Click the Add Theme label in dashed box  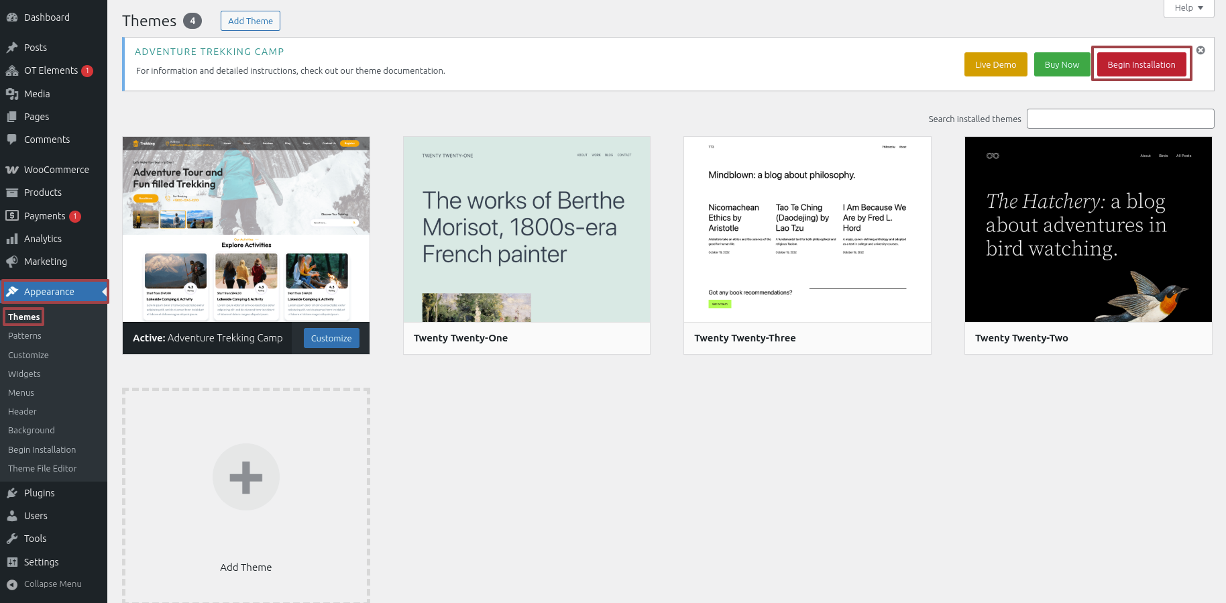tap(246, 567)
